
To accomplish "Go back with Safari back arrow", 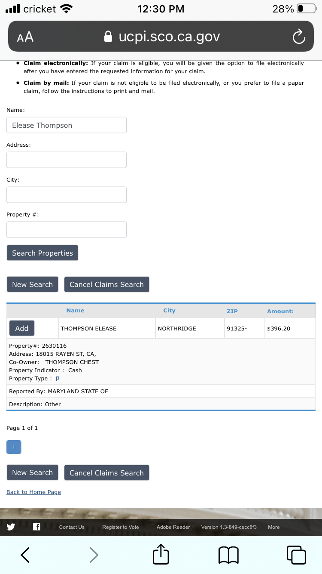I will point(25,555).
